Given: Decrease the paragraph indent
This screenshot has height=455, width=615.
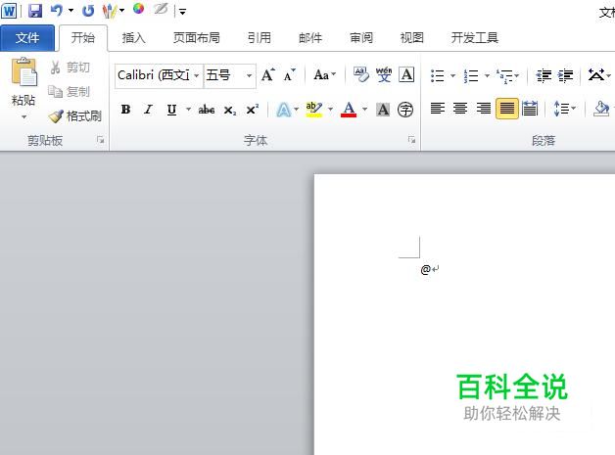Looking at the screenshot, I should tap(544, 74).
